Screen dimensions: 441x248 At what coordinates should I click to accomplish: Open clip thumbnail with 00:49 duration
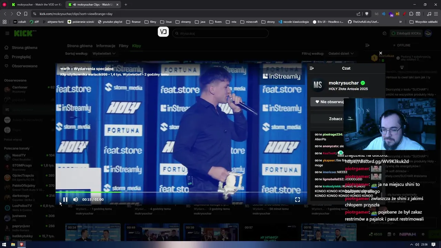coord(152,232)
